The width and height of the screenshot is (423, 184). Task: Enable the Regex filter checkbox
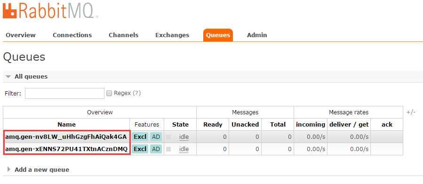[109, 93]
